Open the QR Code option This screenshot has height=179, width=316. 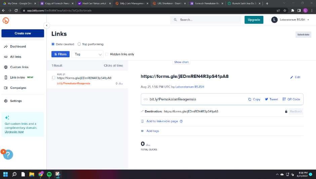pyautogui.click(x=291, y=99)
